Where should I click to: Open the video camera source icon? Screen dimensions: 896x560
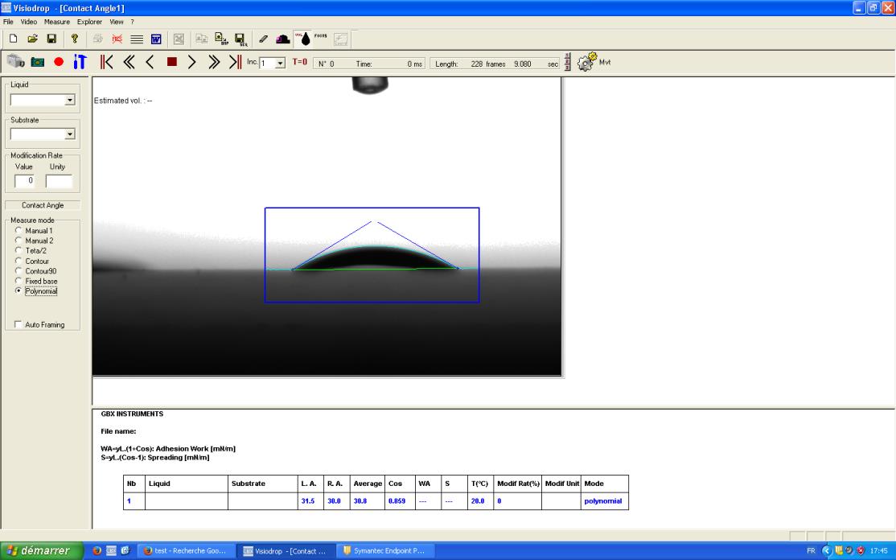pyautogui.click(x=15, y=61)
